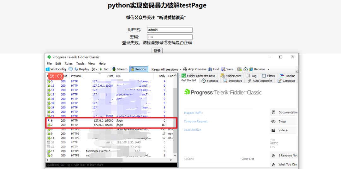Click the comment speech bubble icon
The height and width of the screenshot is (169, 341).
[70, 69]
